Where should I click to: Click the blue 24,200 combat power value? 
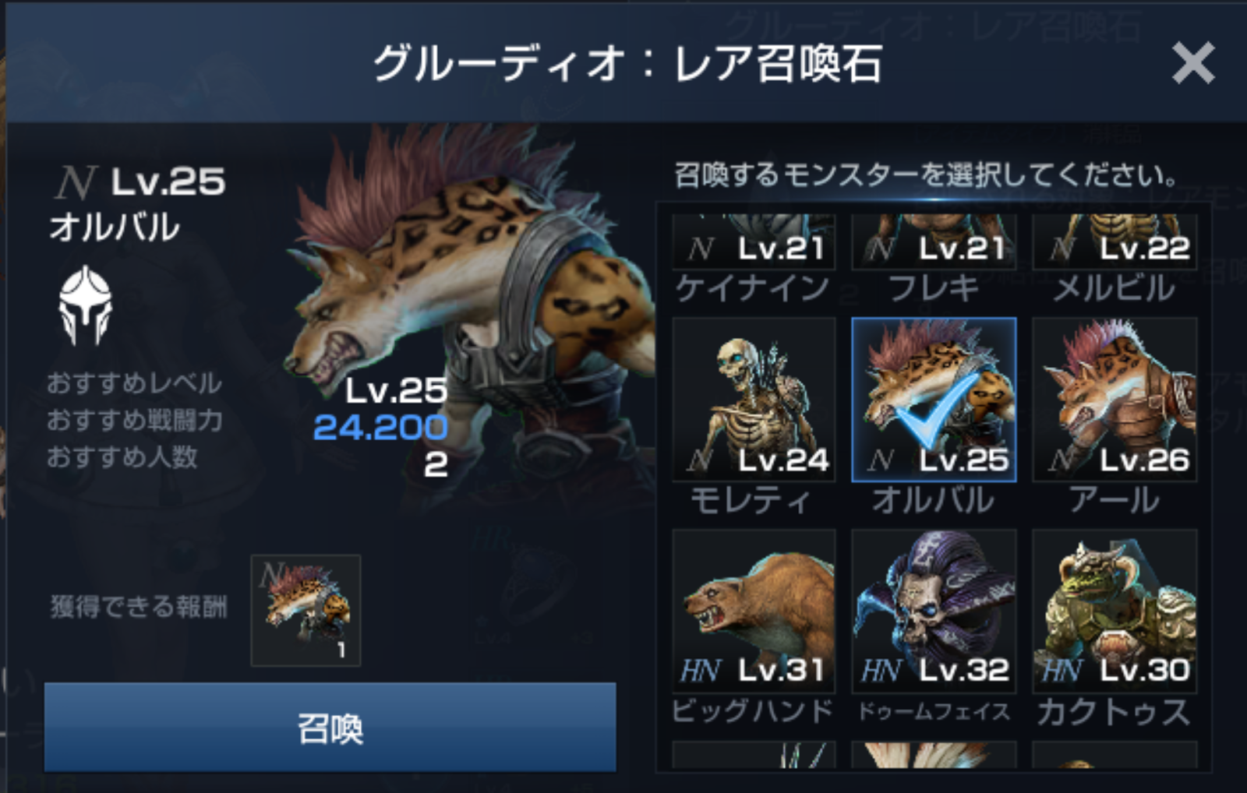tap(380, 426)
